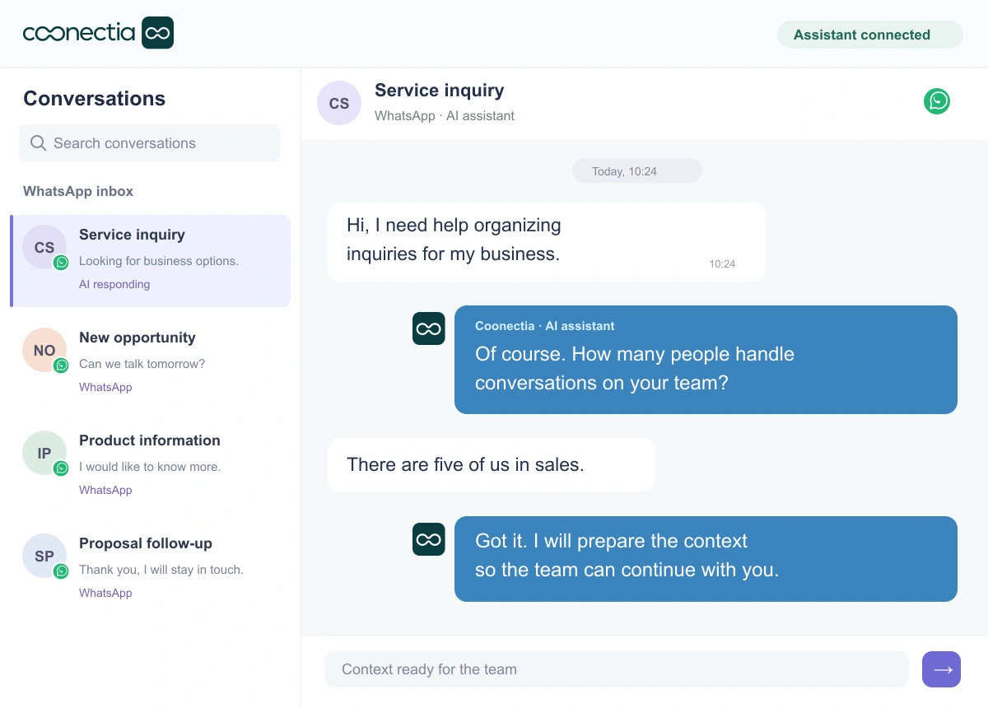The image size is (988, 708).
Task: Open the New opportunity conversation
Action: pyautogui.click(x=151, y=362)
